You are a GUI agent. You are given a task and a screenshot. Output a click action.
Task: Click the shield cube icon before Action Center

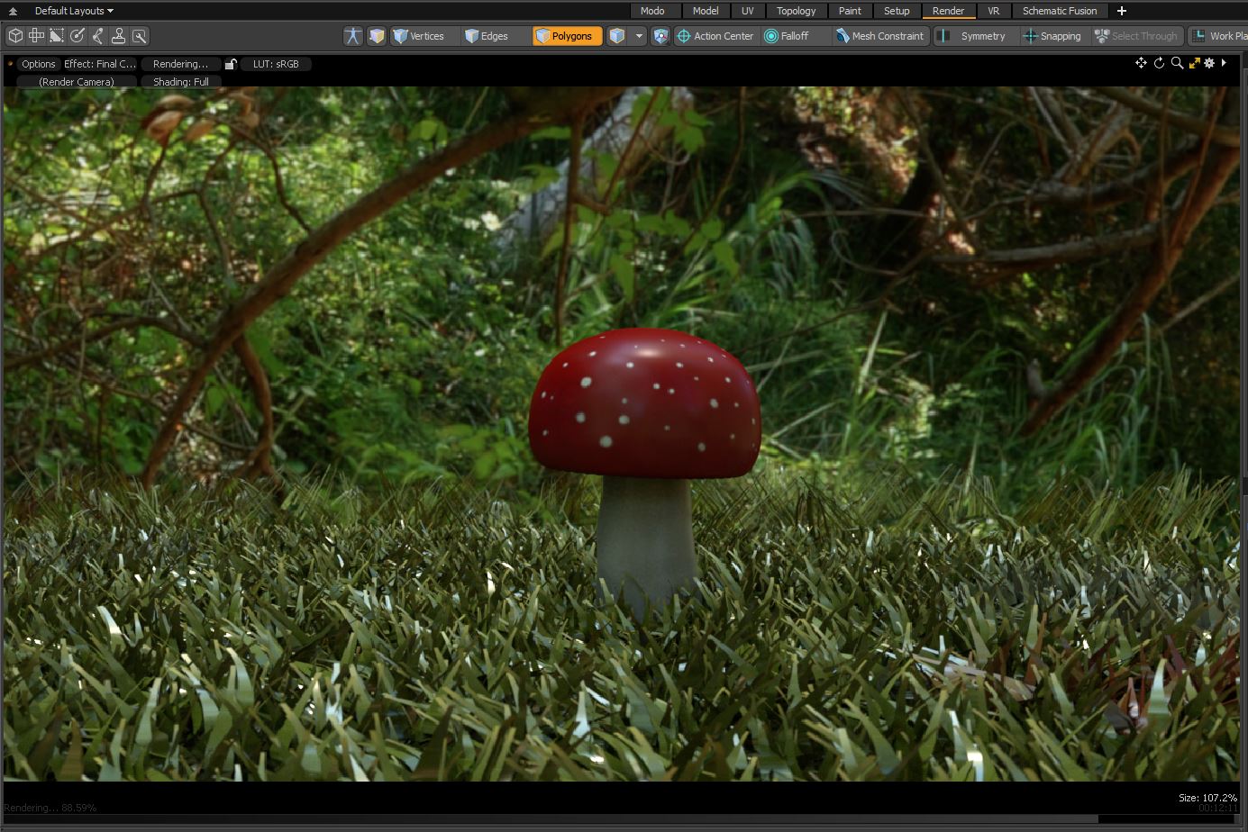[x=660, y=36]
